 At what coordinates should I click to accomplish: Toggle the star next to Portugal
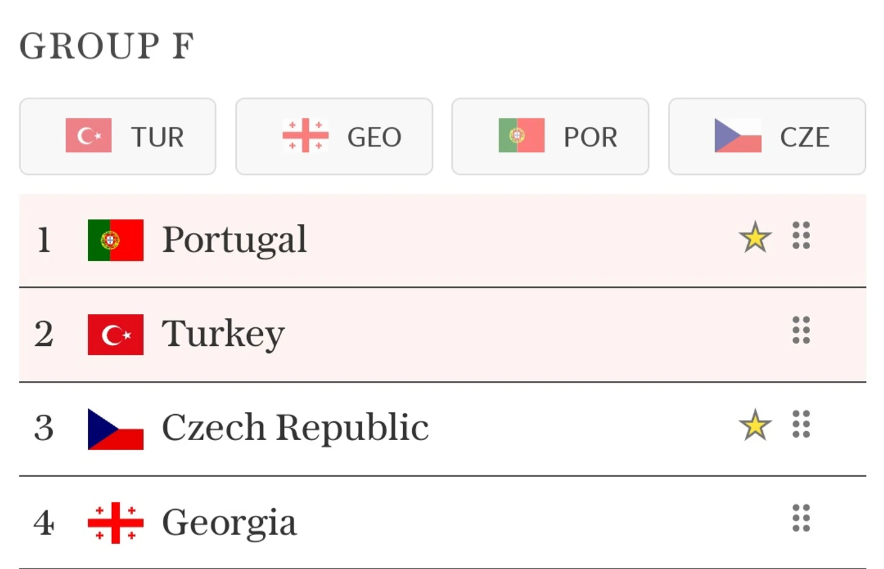pyautogui.click(x=755, y=237)
